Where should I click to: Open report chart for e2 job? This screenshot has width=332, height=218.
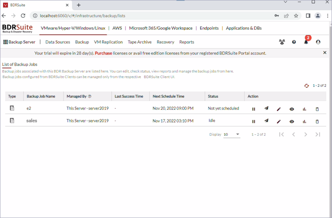tap(305, 109)
